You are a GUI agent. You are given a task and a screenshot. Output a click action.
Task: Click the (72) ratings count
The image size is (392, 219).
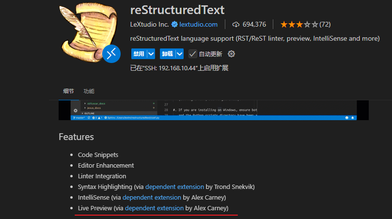click(x=325, y=25)
